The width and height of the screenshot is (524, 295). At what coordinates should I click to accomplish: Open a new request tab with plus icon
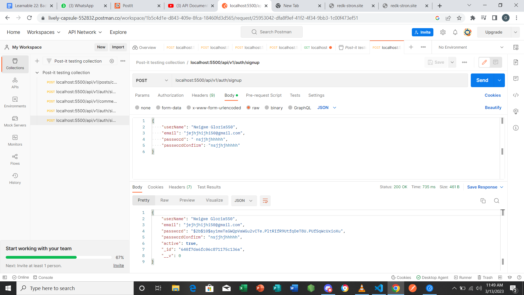pyautogui.click(x=411, y=47)
